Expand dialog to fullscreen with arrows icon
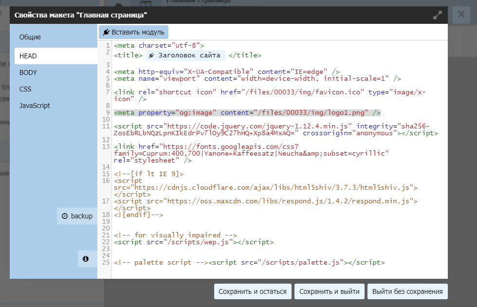477x307 pixels. click(x=438, y=15)
